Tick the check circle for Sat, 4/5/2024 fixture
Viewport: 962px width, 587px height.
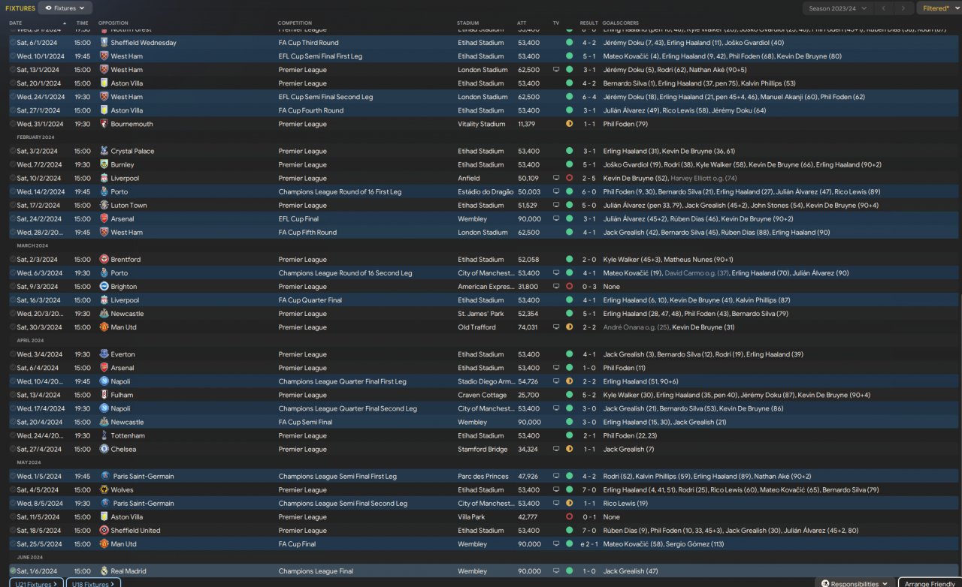click(x=13, y=489)
